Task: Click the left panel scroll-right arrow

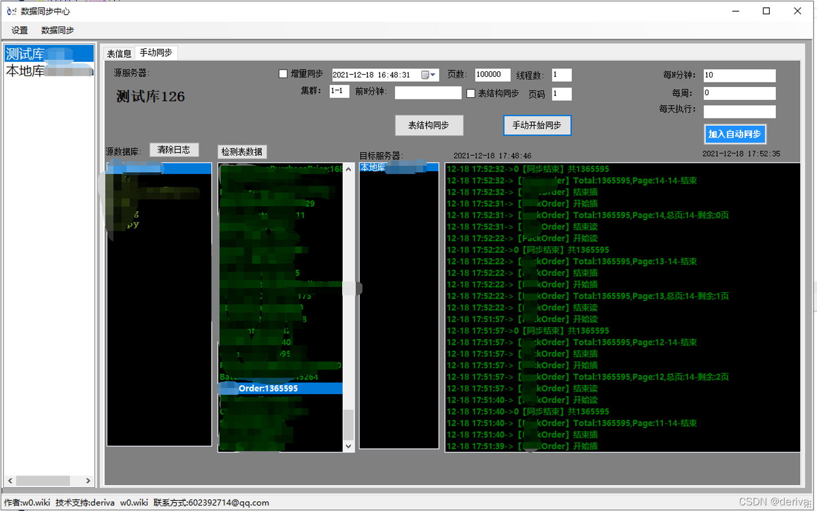Action: click(88, 481)
